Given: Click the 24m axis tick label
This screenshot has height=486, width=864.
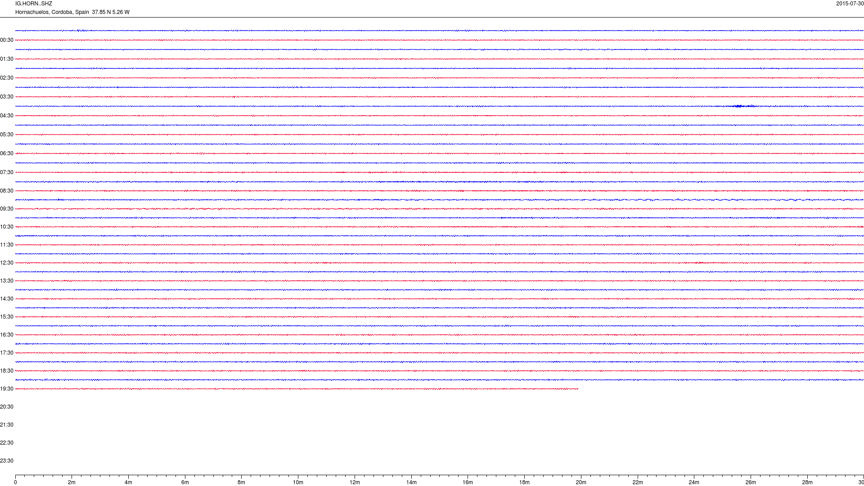Looking at the screenshot, I should click(694, 482).
